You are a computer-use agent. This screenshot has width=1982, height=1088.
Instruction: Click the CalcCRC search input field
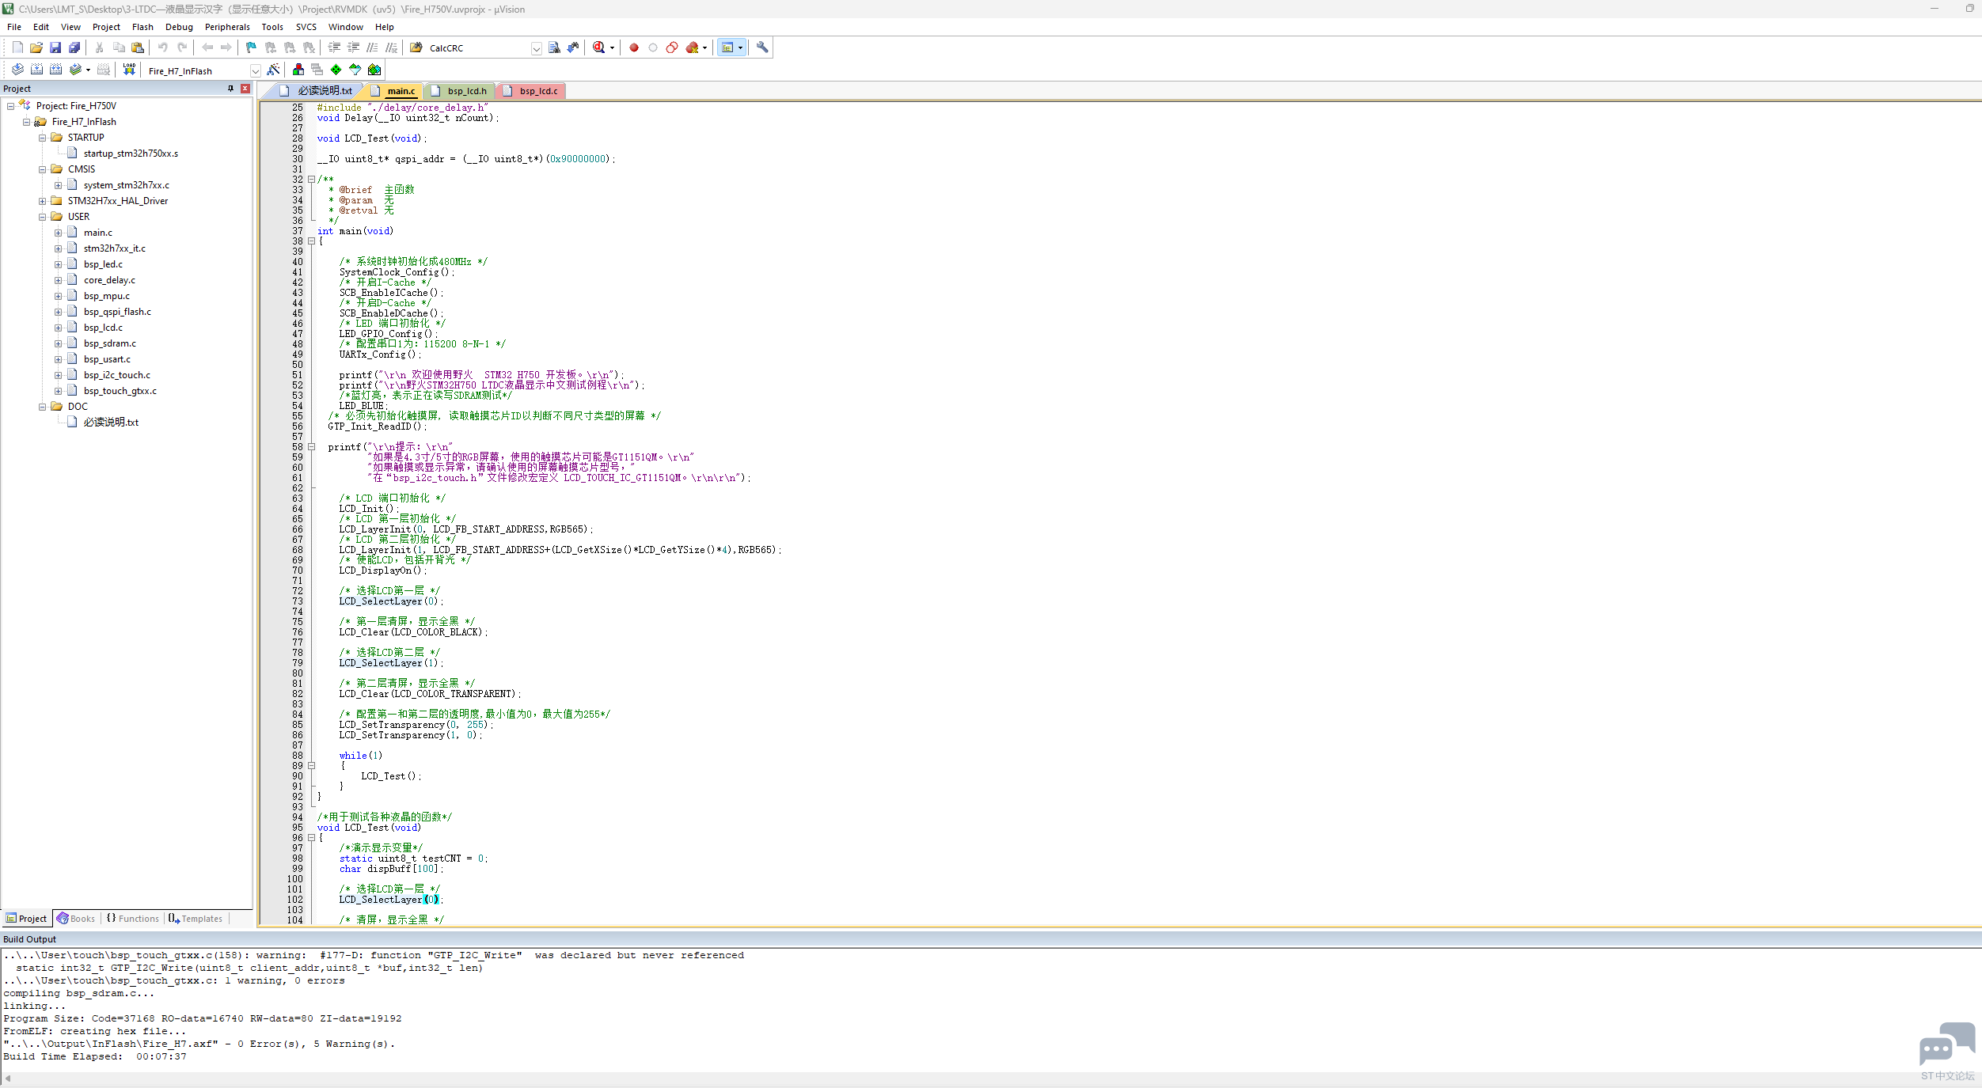coord(478,48)
